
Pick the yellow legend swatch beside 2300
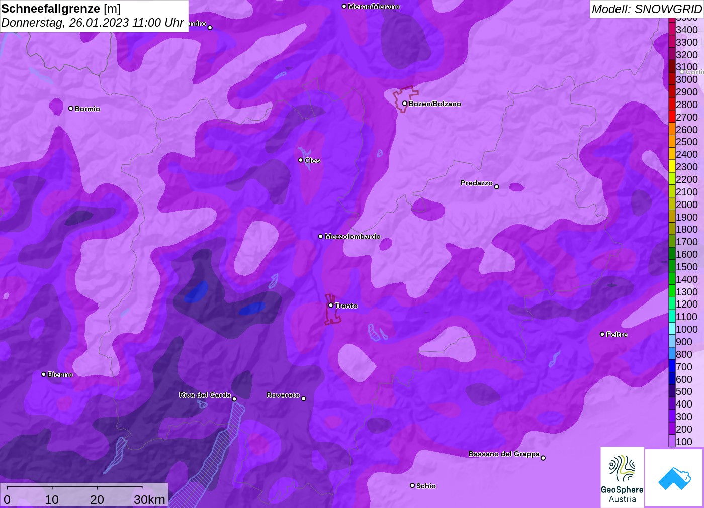(x=672, y=166)
